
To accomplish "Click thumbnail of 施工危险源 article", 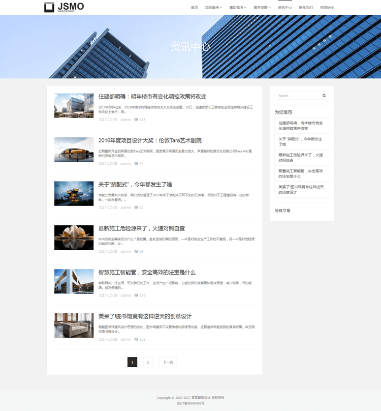I will coord(74,238).
